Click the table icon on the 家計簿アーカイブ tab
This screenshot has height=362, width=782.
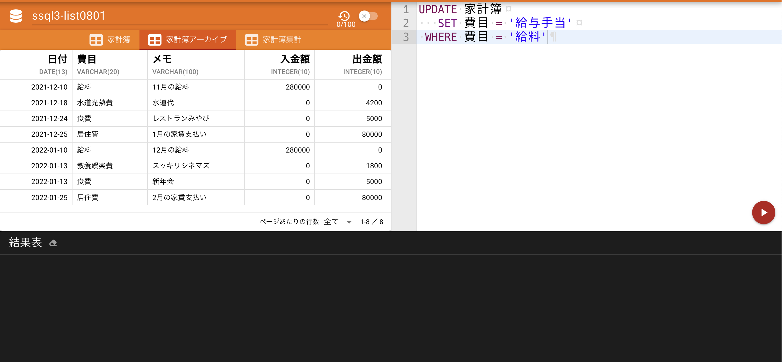[x=155, y=40]
